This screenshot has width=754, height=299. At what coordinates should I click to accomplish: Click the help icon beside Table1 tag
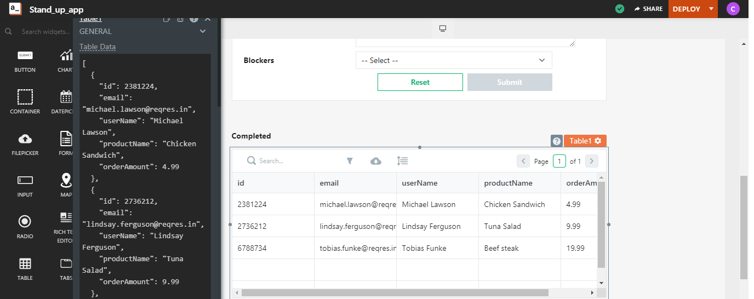click(556, 141)
